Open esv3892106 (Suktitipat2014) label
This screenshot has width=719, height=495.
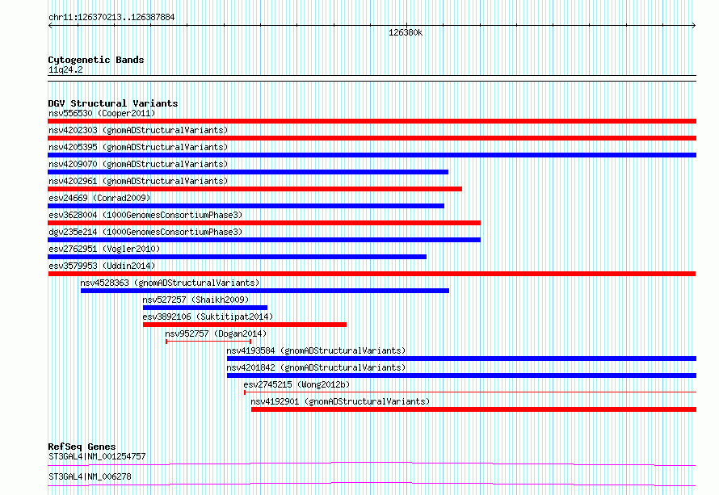tap(208, 317)
